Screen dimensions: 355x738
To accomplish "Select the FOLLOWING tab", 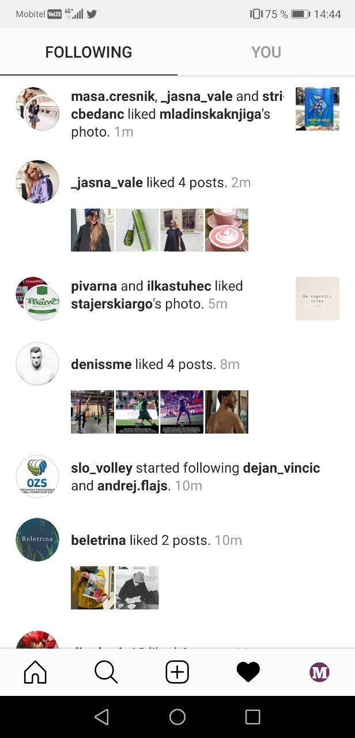I will tap(89, 52).
